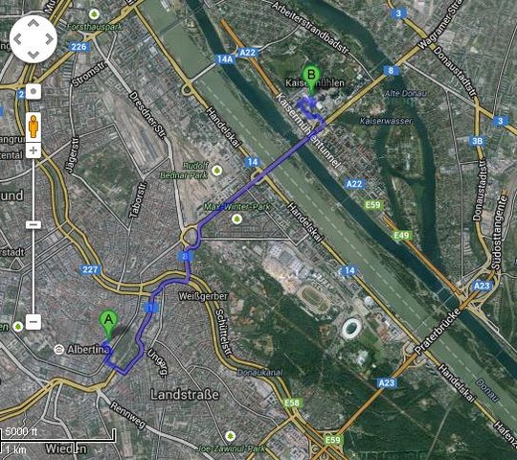Click the Joe-Zawinul-Park tree icon
The width and height of the screenshot is (517, 460).
click(231, 436)
